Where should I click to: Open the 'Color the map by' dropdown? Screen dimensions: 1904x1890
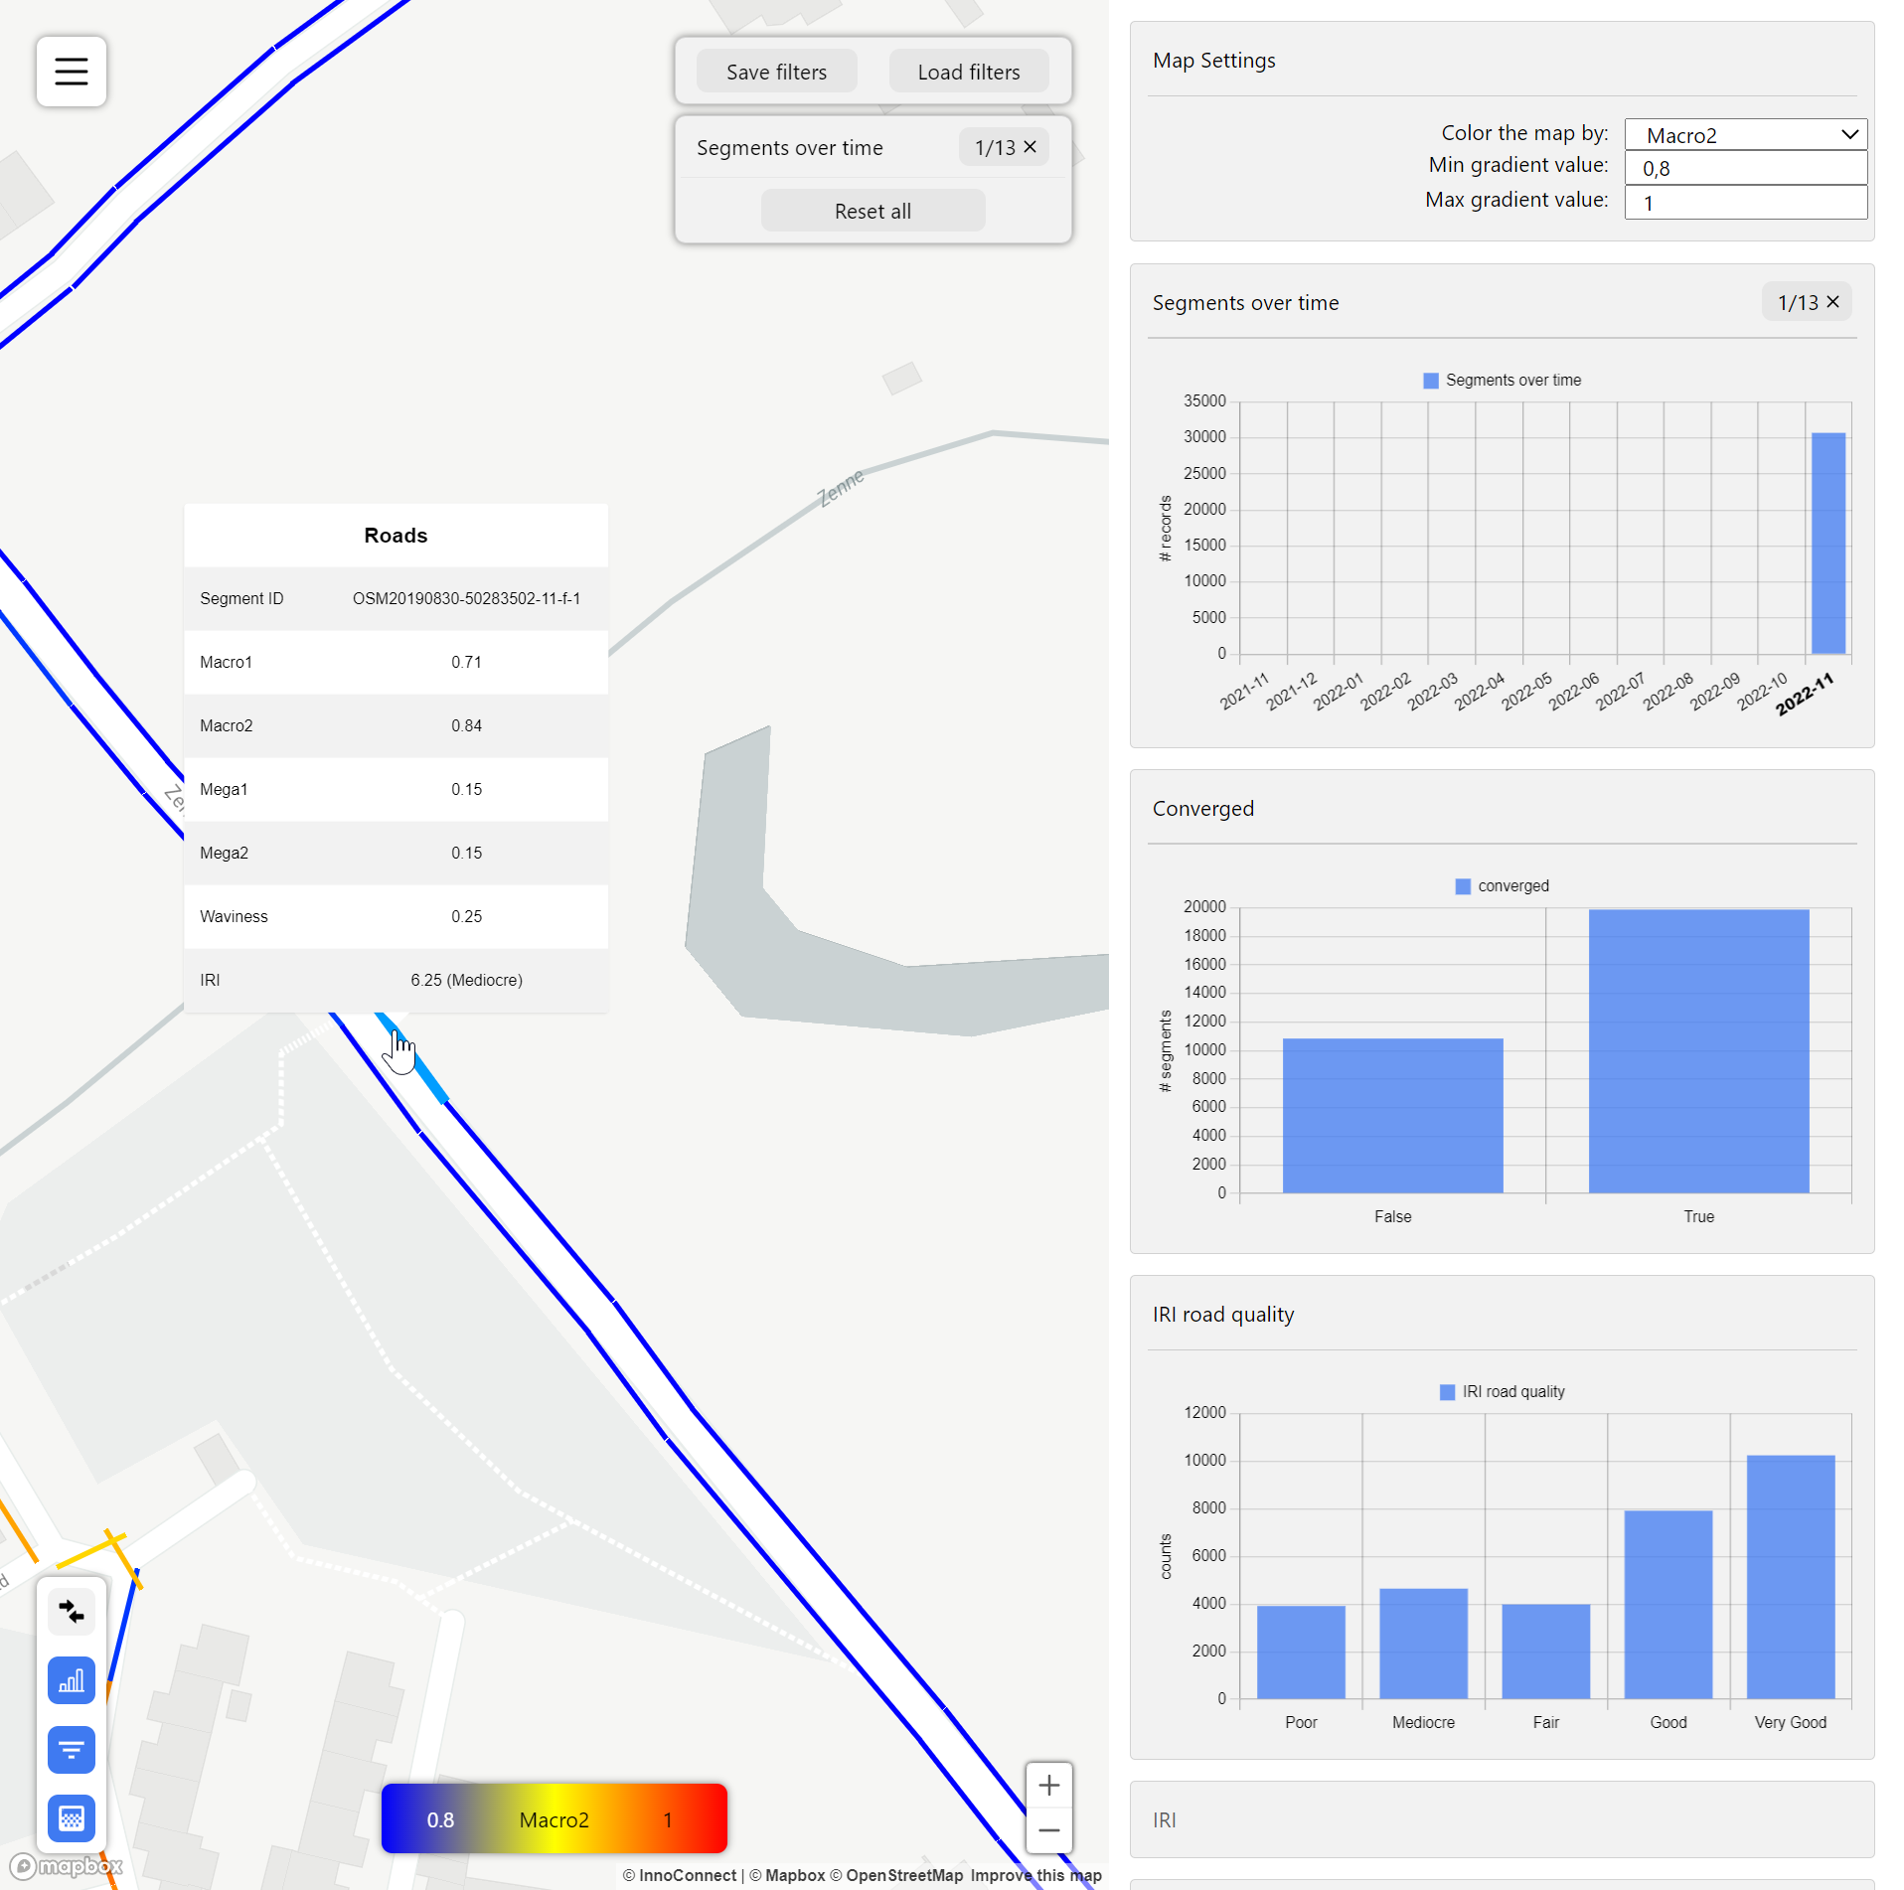tap(1745, 135)
